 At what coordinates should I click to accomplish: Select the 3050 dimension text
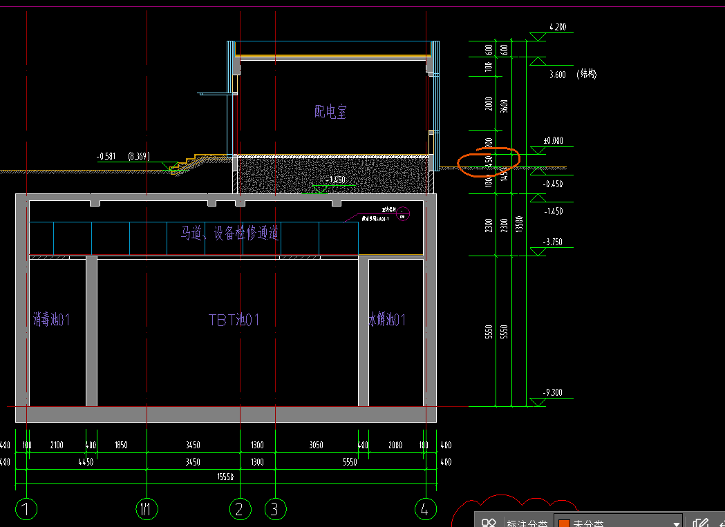tap(317, 445)
